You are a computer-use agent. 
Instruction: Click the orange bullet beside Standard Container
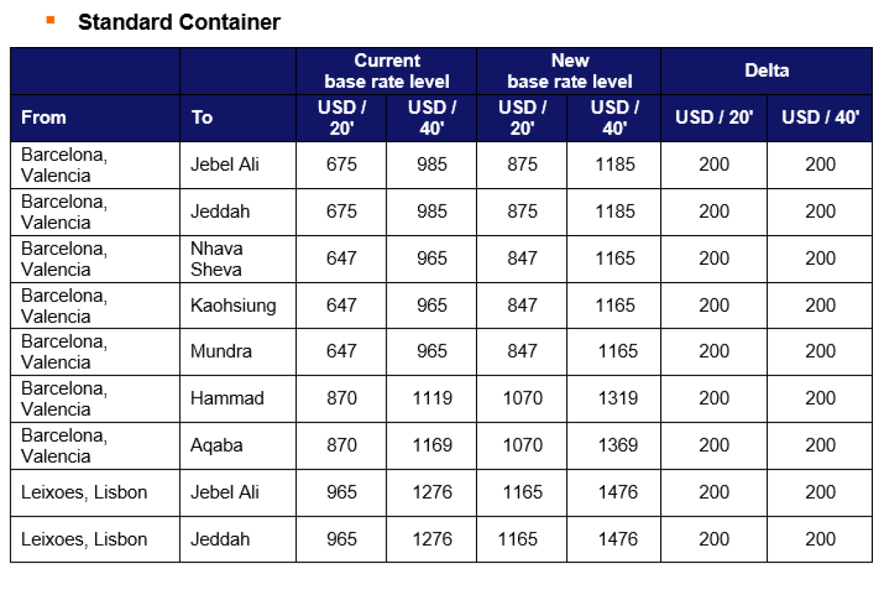tap(50, 19)
